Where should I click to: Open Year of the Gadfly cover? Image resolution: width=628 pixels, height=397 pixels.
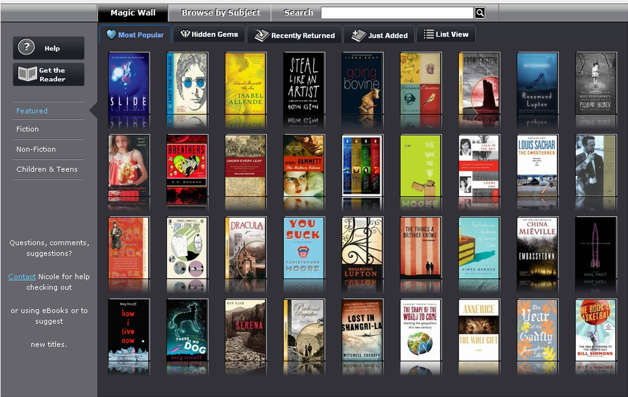537,330
